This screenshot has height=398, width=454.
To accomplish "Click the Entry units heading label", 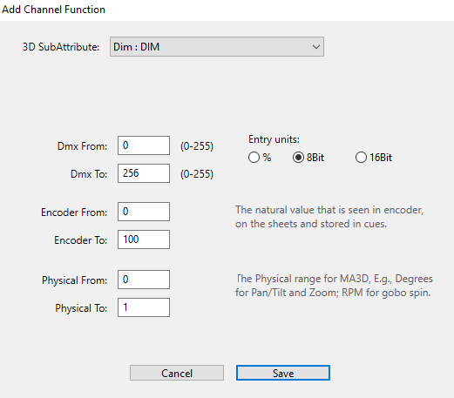I will tap(274, 139).
